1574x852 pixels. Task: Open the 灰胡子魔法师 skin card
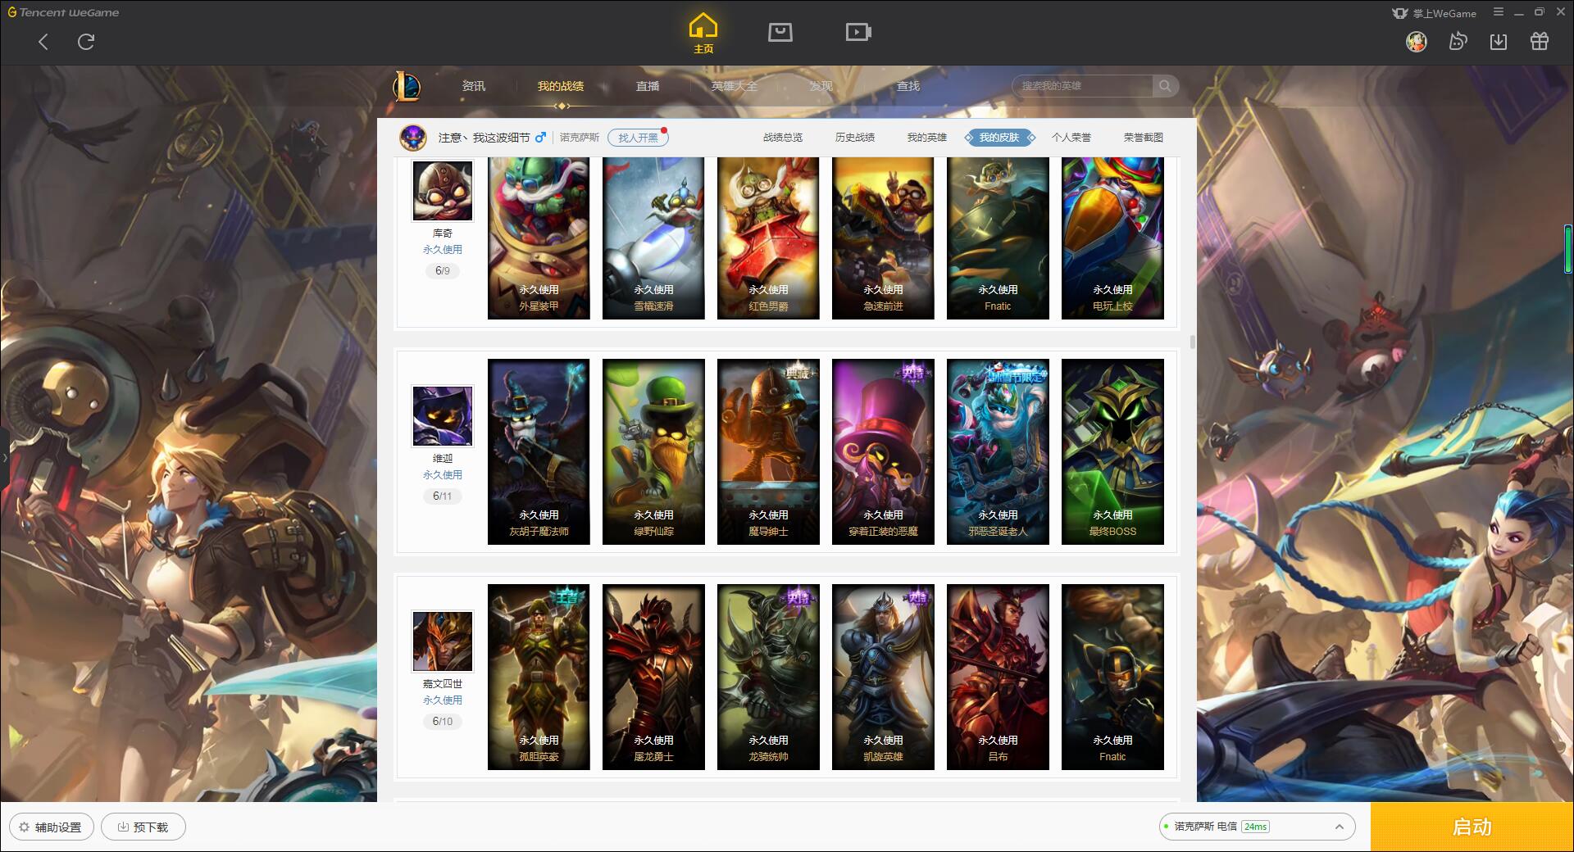pos(539,451)
